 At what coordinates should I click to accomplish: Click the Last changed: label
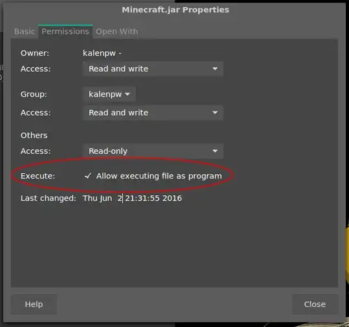[x=48, y=198]
